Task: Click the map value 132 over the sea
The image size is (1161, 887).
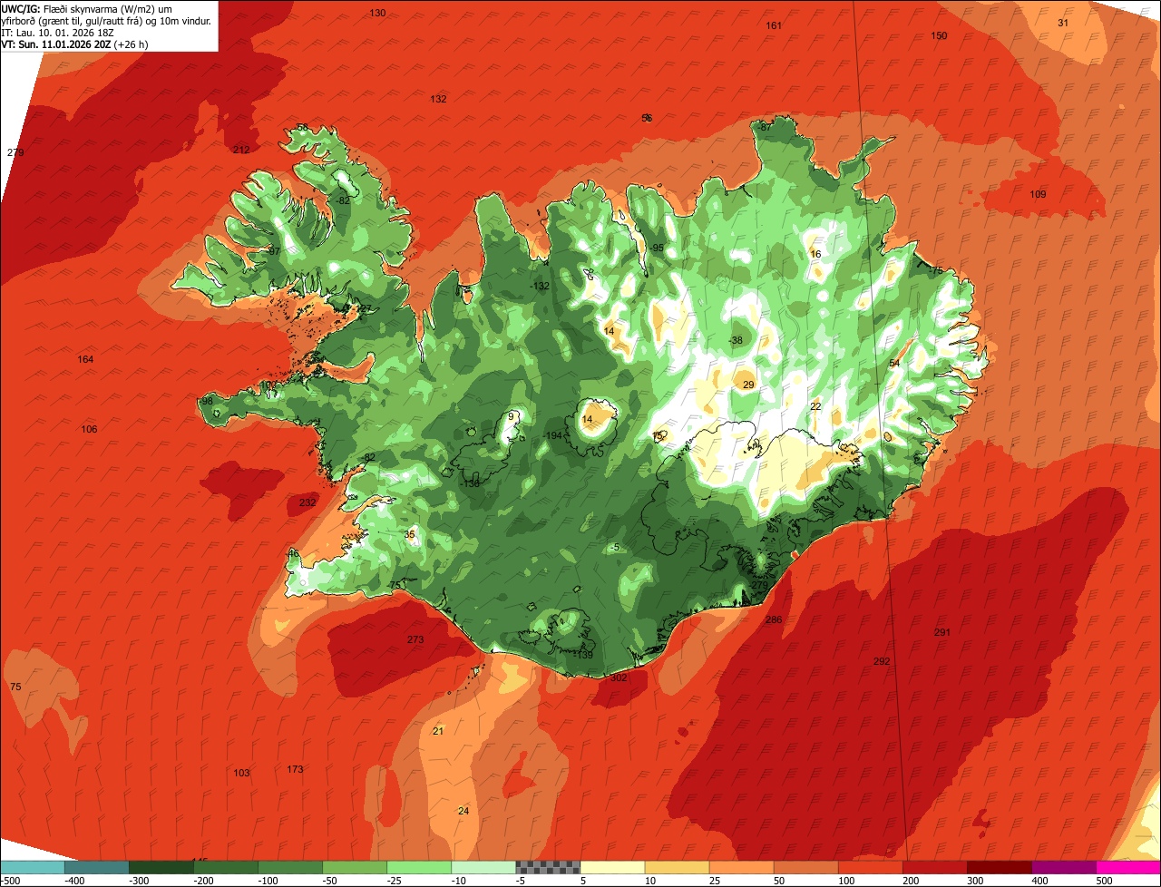Action: (x=438, y=99)
